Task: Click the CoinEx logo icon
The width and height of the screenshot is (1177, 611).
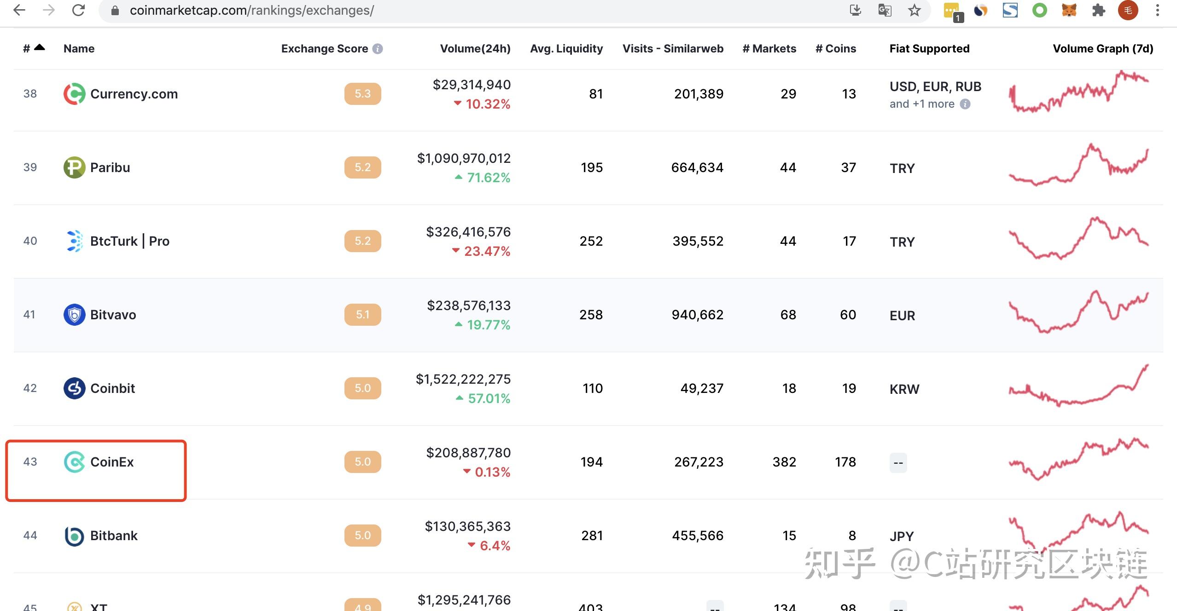Action: click(x=74, y=462)
